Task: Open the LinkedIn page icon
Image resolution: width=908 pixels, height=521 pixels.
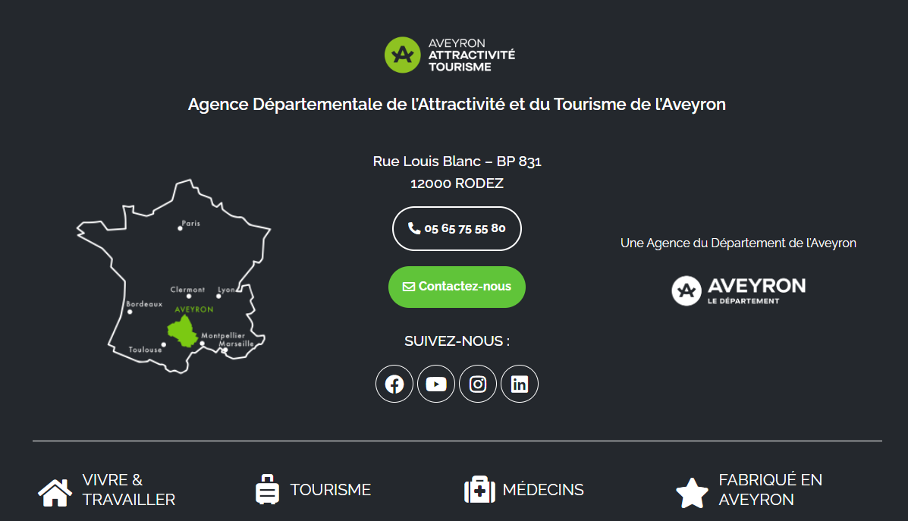Action: pos(520,384)
